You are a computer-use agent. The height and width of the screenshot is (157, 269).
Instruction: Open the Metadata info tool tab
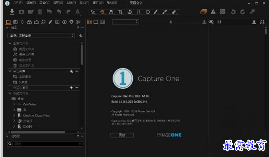(x=64, y=22)
